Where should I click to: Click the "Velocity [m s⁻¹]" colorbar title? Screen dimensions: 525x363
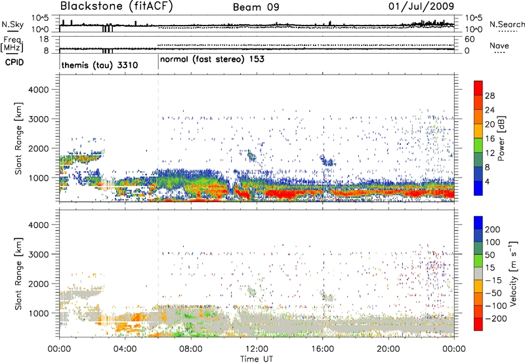point(513,274)
